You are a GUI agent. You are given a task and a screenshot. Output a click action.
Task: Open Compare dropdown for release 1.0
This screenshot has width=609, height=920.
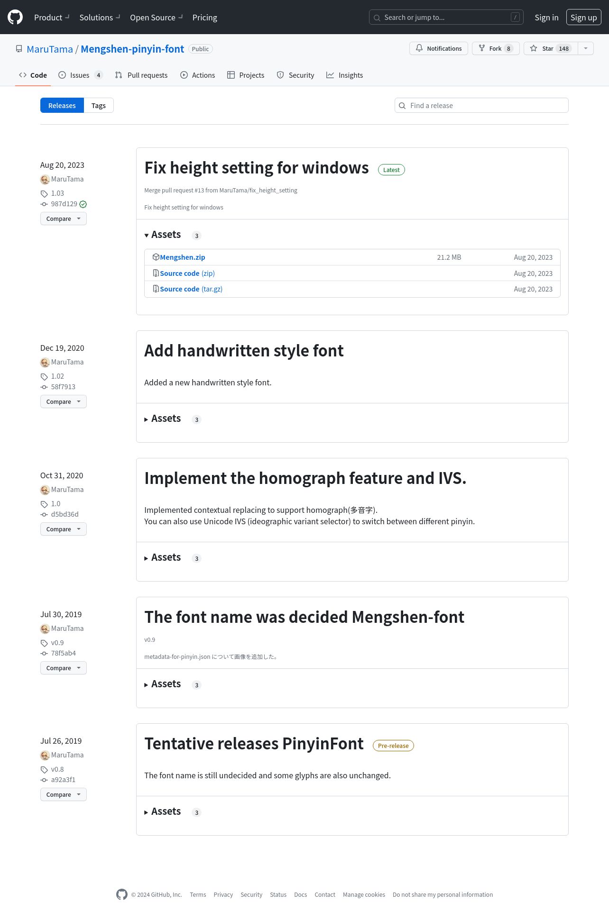64,529
